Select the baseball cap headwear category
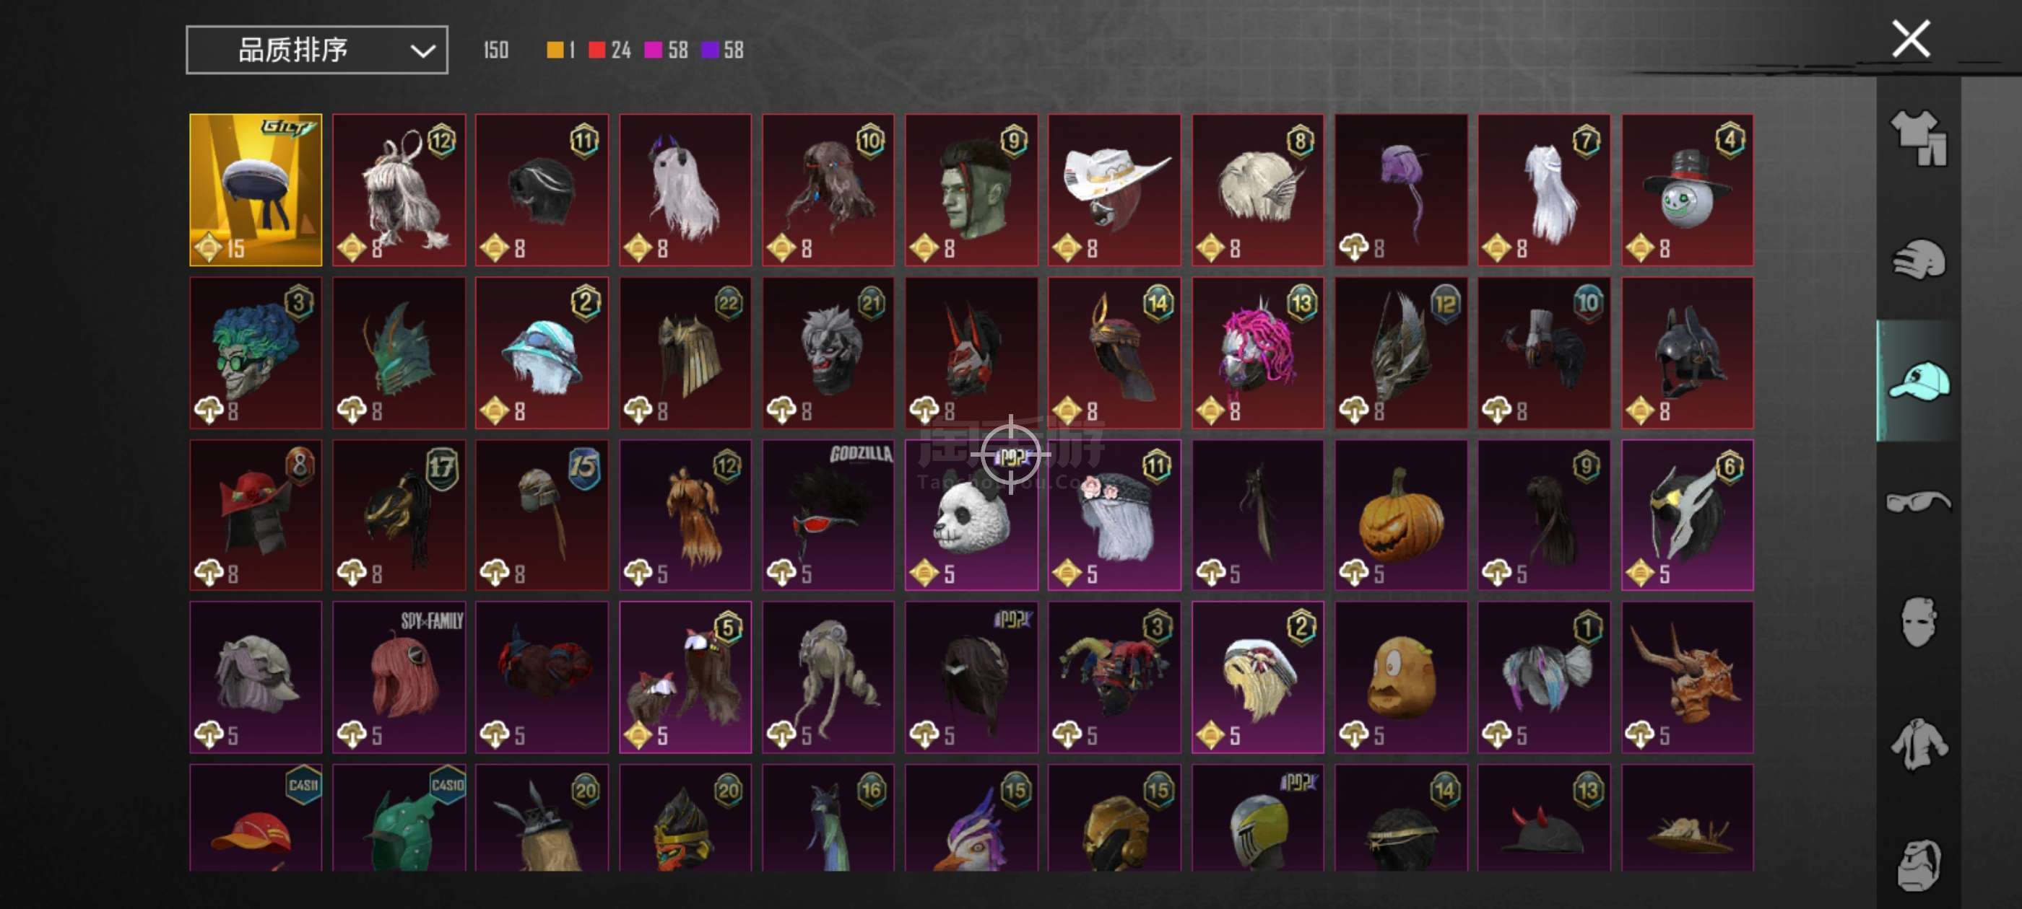 [1919, 380]
